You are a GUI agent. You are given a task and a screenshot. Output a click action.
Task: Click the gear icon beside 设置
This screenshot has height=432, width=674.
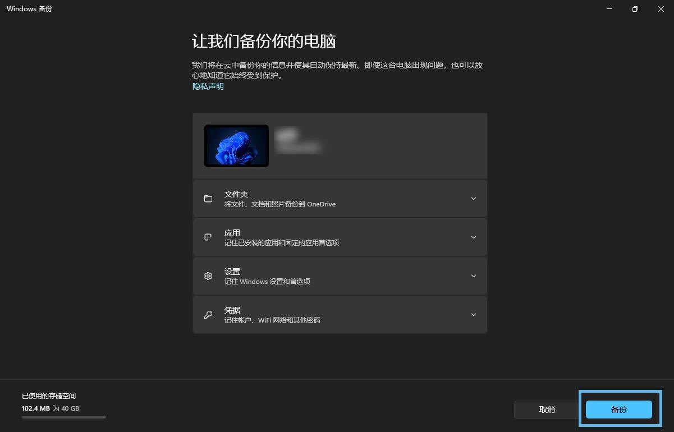click(208, 276)
